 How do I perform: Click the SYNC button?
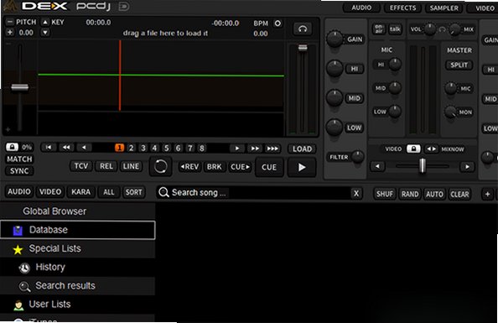tap(19, 170)
